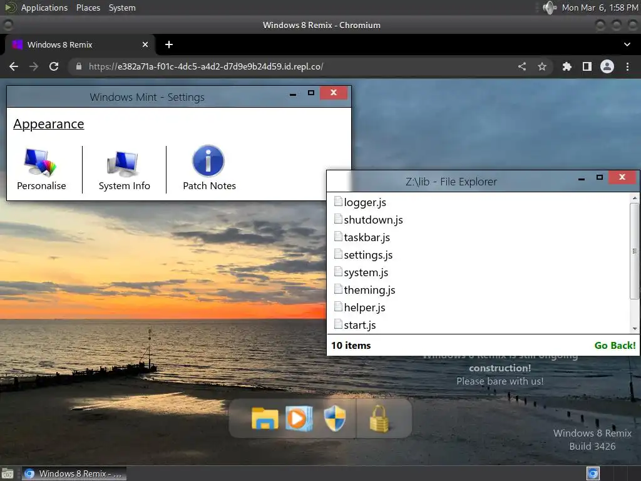This screenshot has width=641, height=481.
Task: Open the security shield dock icon
Action: click(335, 418)
